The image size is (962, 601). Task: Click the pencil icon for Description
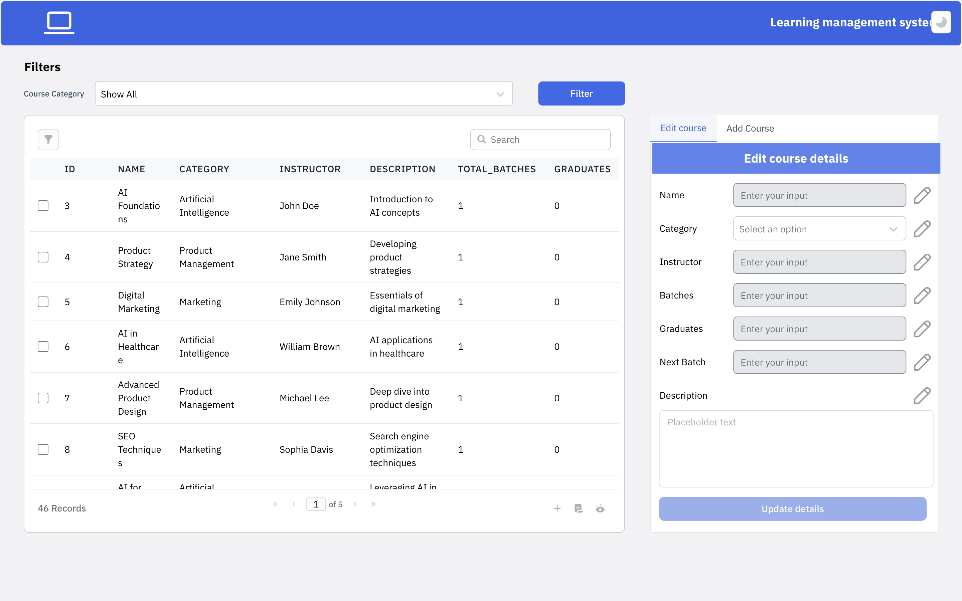tap(922, 396)
